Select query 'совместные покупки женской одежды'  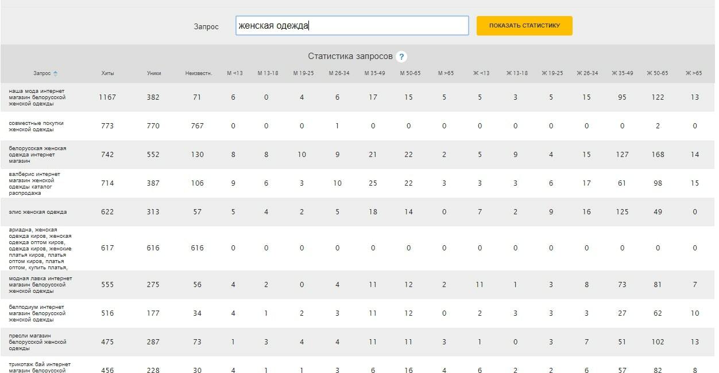tap(36, 126)
